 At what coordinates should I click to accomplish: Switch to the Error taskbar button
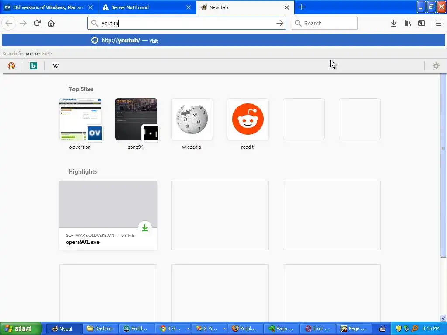coord(318,328)
